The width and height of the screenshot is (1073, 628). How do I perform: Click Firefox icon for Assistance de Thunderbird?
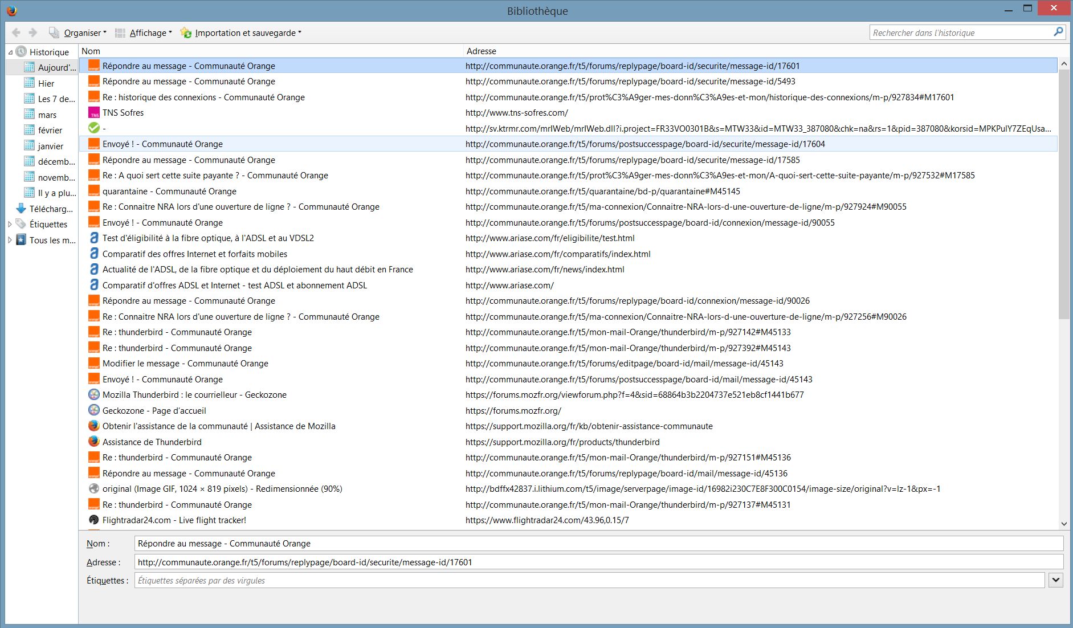[x=94, y=442]
